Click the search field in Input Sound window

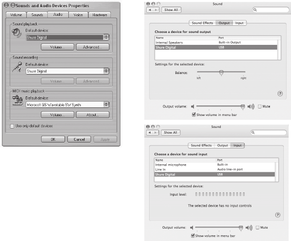click(269, 132)
